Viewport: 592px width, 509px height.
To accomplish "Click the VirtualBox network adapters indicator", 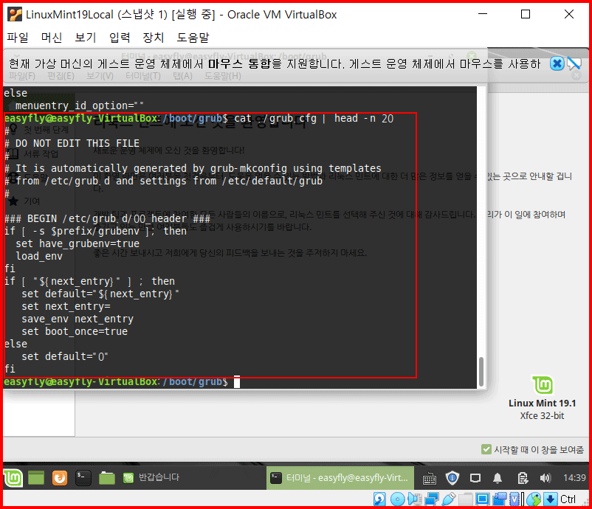I will (432, 499).
